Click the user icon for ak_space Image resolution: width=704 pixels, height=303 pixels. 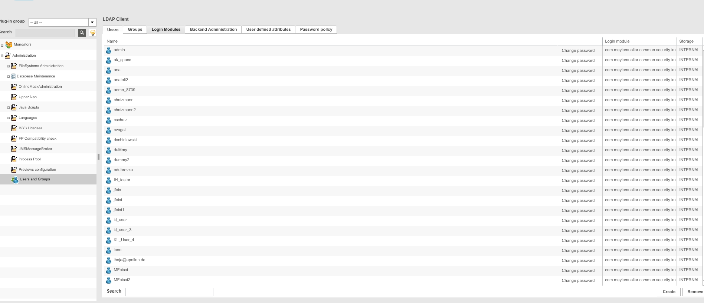point(109,60)
